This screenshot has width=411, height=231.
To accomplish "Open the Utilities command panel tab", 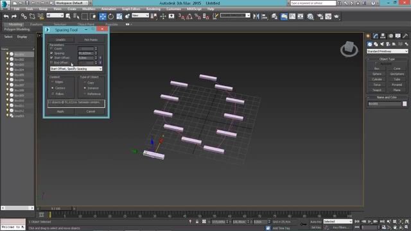I will 405,36.
